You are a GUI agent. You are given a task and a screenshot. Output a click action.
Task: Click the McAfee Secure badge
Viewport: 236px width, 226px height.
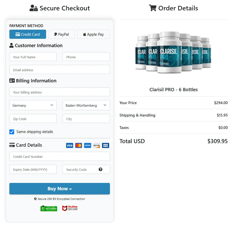click(x=70, y=208)
